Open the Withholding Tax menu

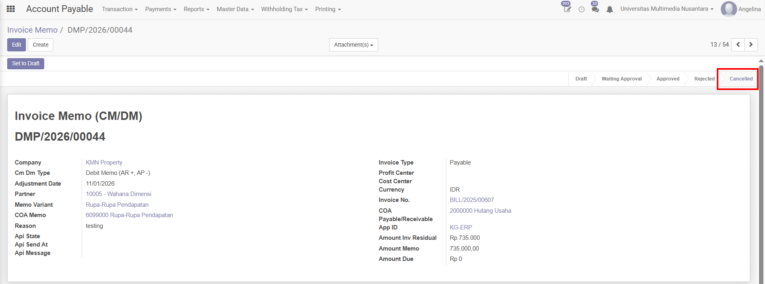click(284, 9)
